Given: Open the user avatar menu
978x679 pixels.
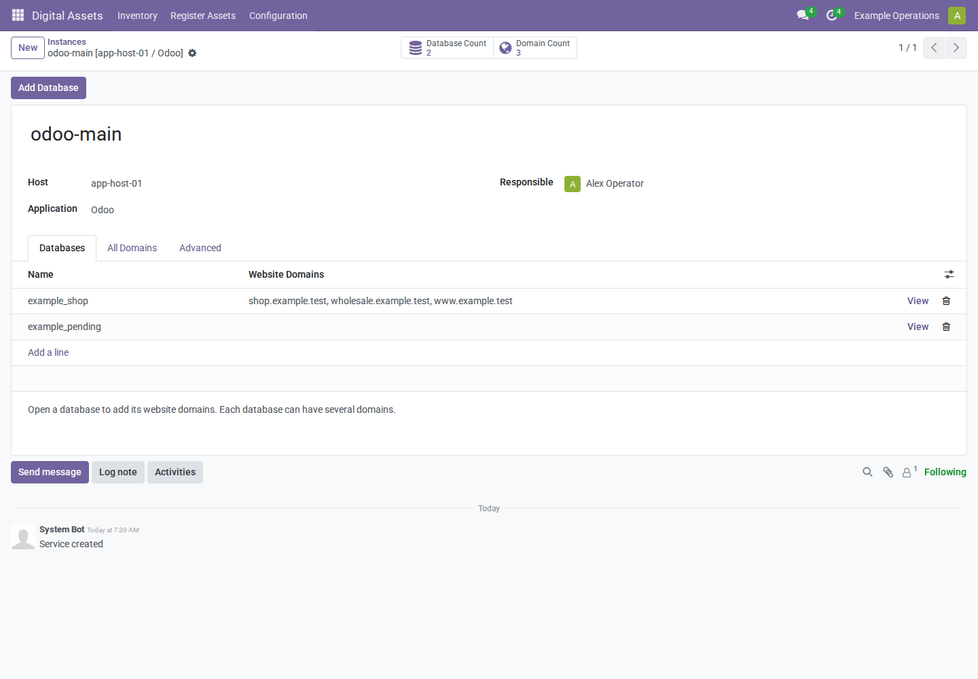Looking at the screenshot, I should pyautogui.click(x=957, y=16).
